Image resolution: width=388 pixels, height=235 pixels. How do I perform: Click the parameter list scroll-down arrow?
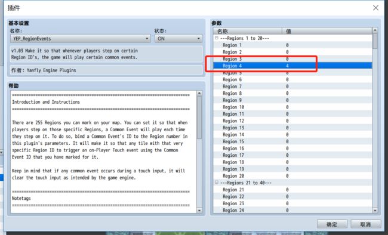tap(375, 211)
